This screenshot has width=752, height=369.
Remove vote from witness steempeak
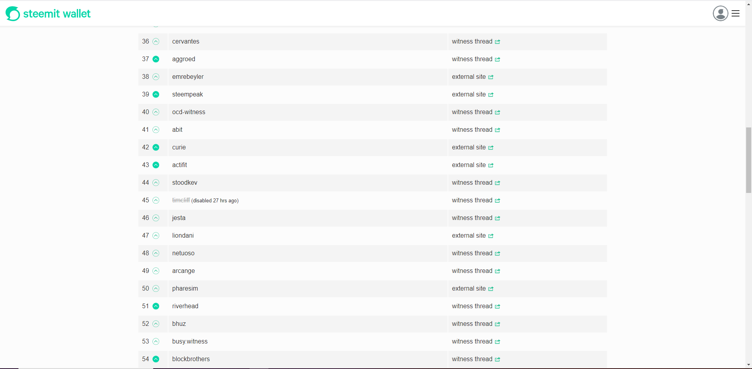pos(156,95)
